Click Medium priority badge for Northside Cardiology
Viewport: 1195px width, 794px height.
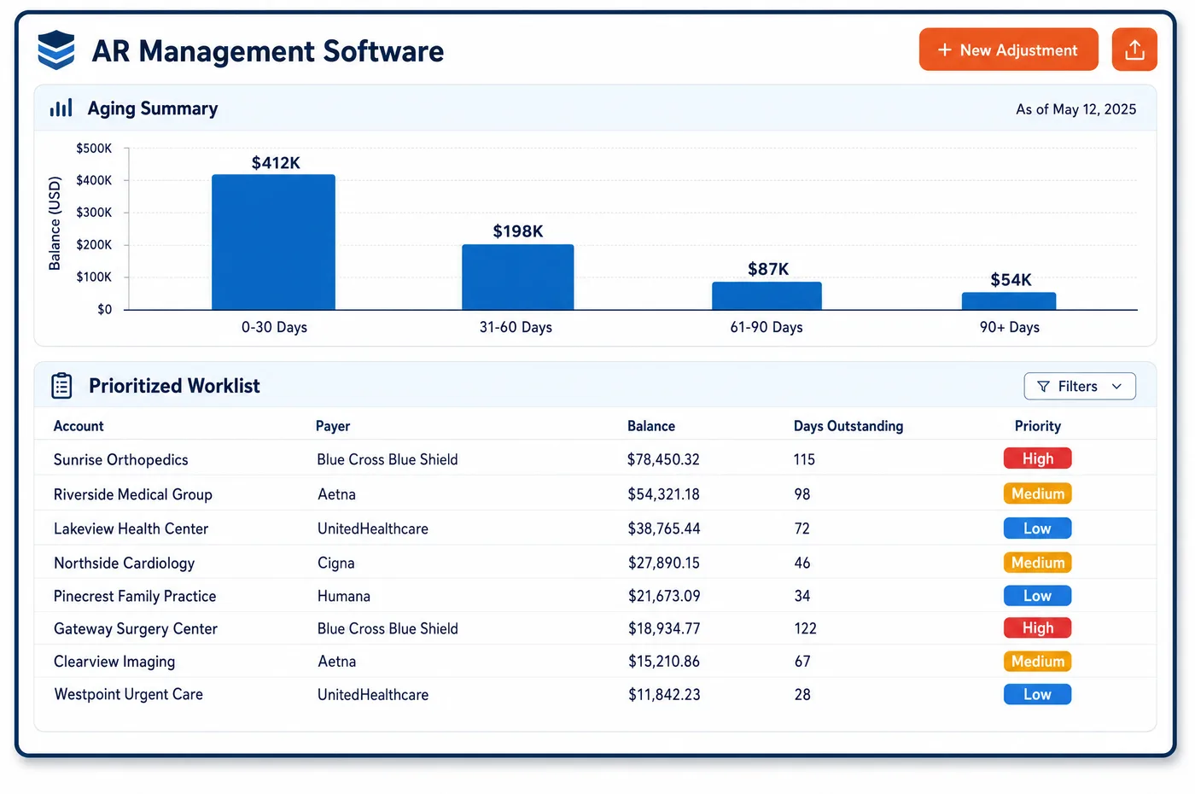tap(1038, 563)
